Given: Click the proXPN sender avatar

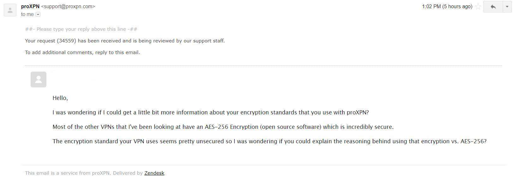Looking at the screenshot, I should point(10,10).
